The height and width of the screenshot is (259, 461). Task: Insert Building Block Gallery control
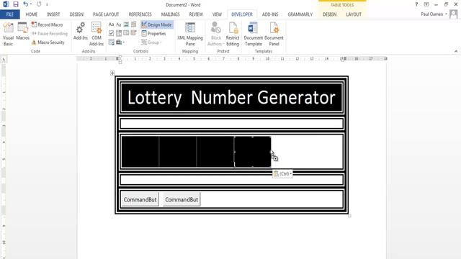pos(134,24)
